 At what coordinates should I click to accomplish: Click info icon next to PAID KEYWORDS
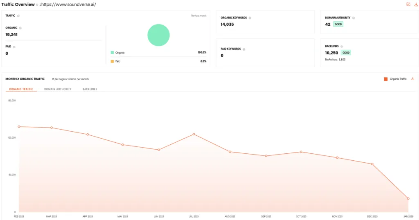coord(244,49)
